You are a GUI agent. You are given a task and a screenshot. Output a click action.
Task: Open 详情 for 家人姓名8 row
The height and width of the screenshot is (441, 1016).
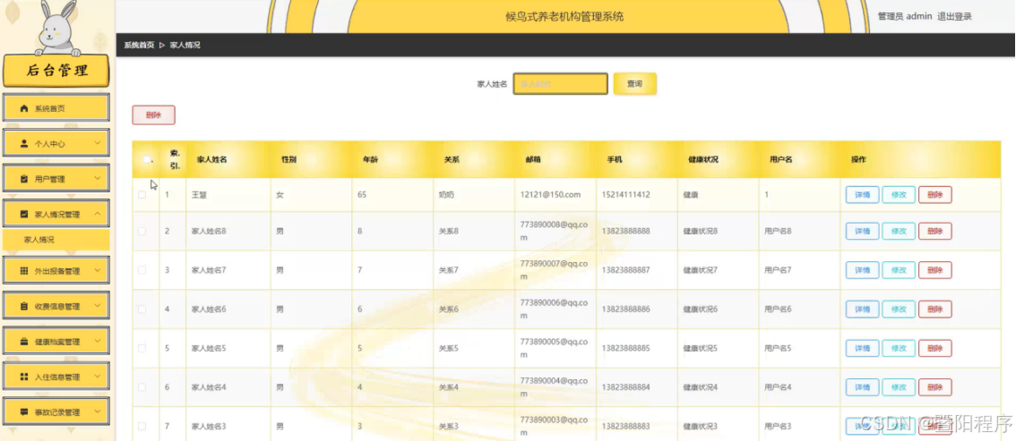click(x=862, y=232)
